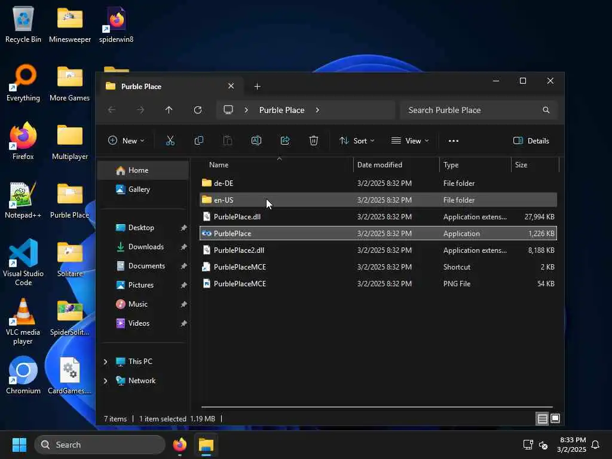Open the View dropdown menu

point(410,141)
